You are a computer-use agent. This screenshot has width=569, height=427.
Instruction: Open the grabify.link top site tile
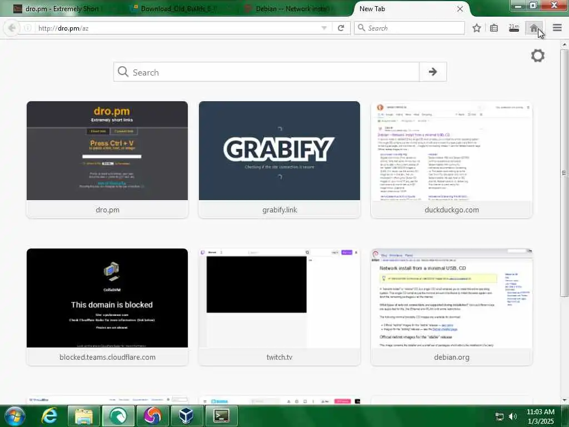coord(279,160)
